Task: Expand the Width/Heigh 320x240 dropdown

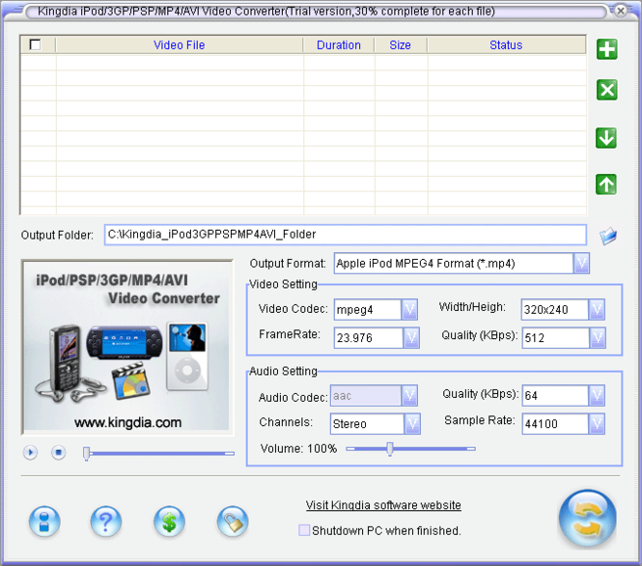Action: click(x=597, y=310)
